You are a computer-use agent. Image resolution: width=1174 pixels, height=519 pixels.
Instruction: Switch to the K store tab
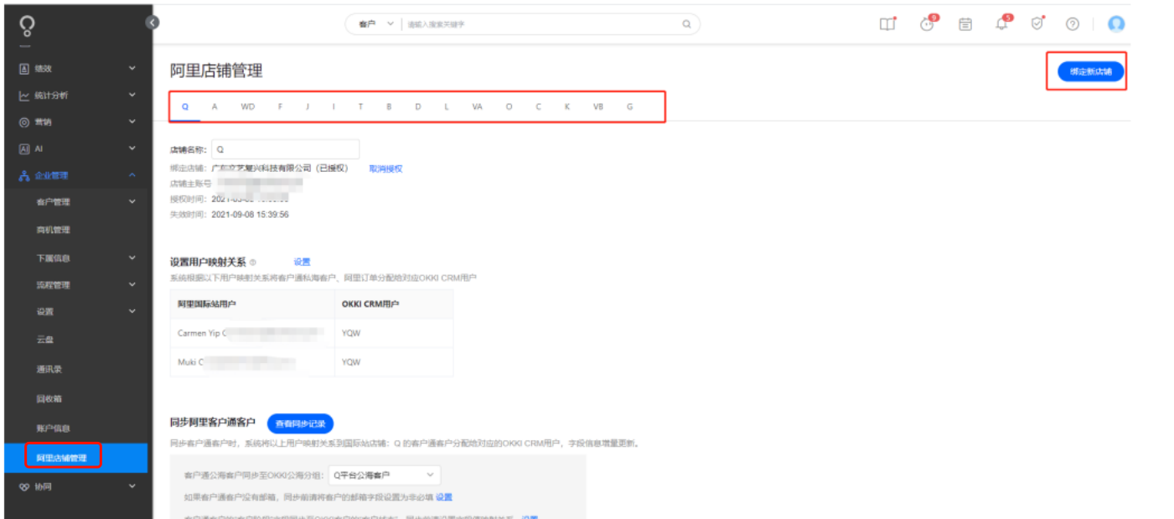567,106
